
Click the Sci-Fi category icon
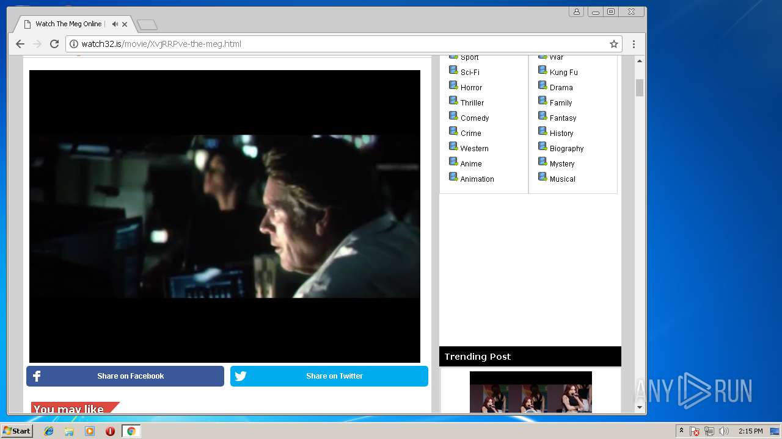[453, 70]
